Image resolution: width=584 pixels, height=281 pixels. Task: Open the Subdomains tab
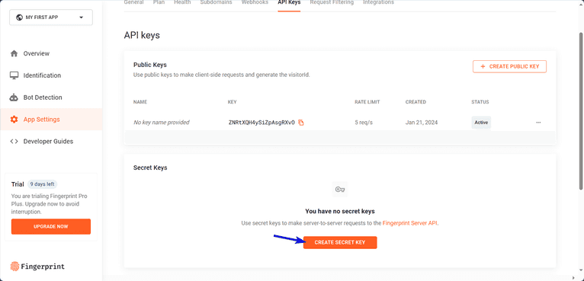click(x=216, y=2)
